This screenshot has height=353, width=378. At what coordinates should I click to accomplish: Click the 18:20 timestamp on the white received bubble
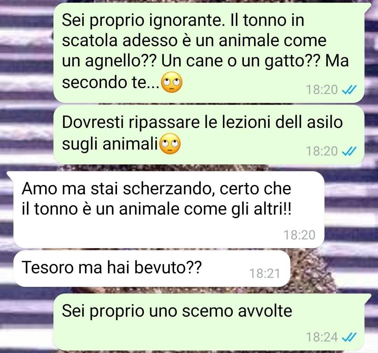pyautogui.click(x=299, y=235)
